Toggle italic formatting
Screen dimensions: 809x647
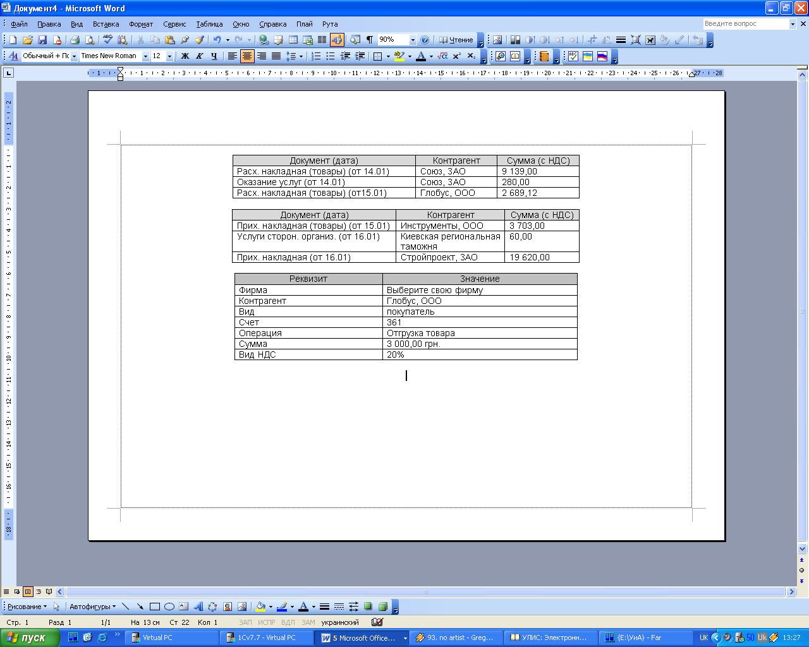[x=200, y=56]
